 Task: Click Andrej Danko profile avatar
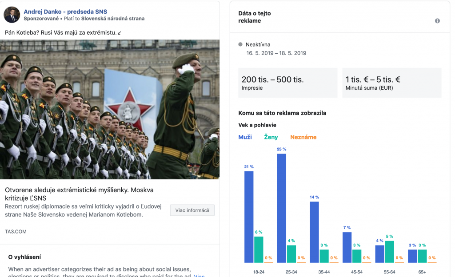(12, 15)
